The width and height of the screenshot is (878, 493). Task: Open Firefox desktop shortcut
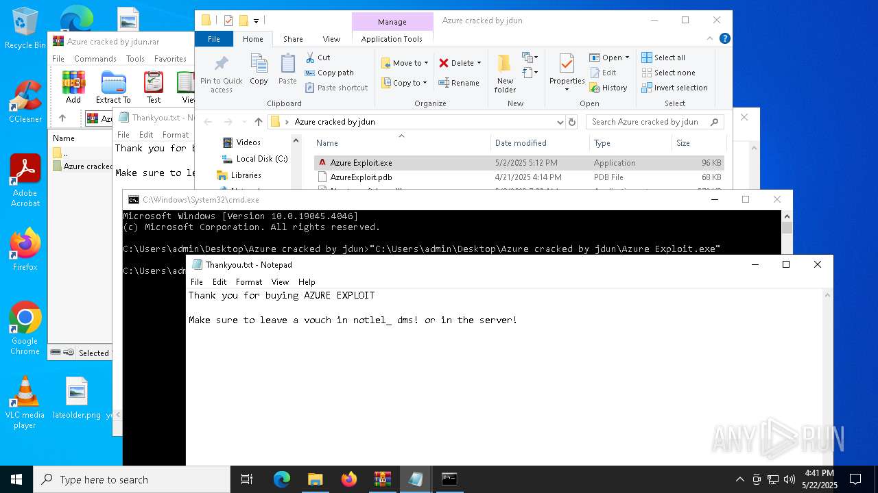[25, 249]
